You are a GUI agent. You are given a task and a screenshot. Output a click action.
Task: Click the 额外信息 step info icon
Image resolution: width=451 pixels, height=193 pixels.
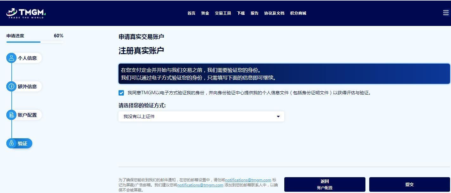(x=11, y=86)
